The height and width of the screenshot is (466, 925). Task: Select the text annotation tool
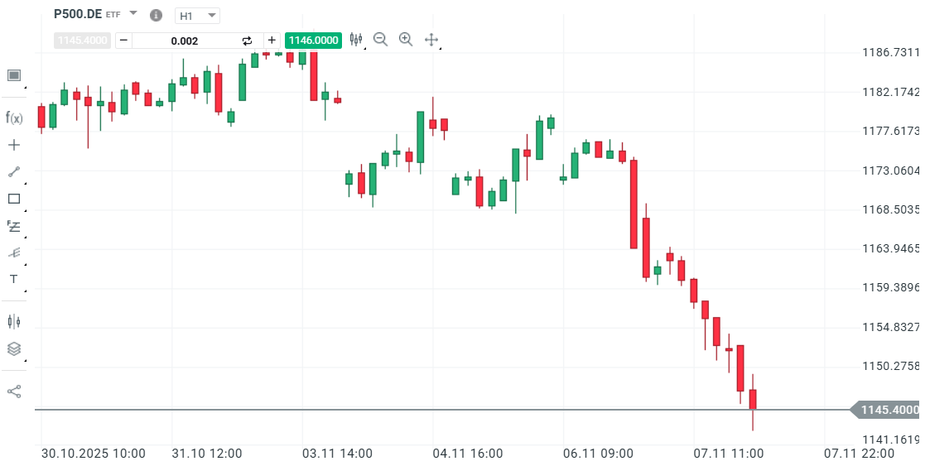14,279
